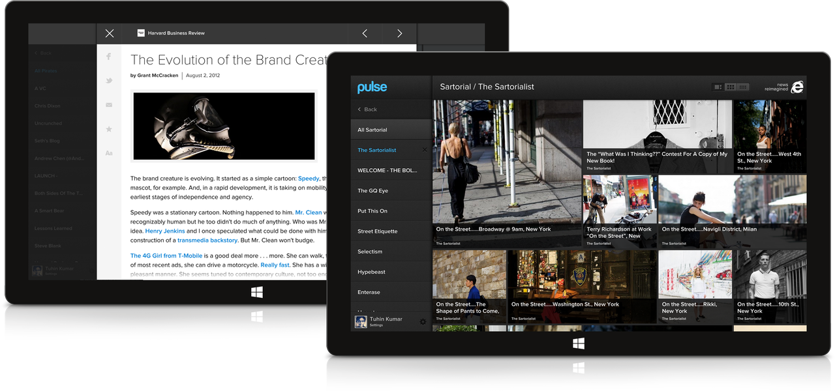Open WELCOME - THE BOL... source
835x391 pixels.
(x=391, y=170)
